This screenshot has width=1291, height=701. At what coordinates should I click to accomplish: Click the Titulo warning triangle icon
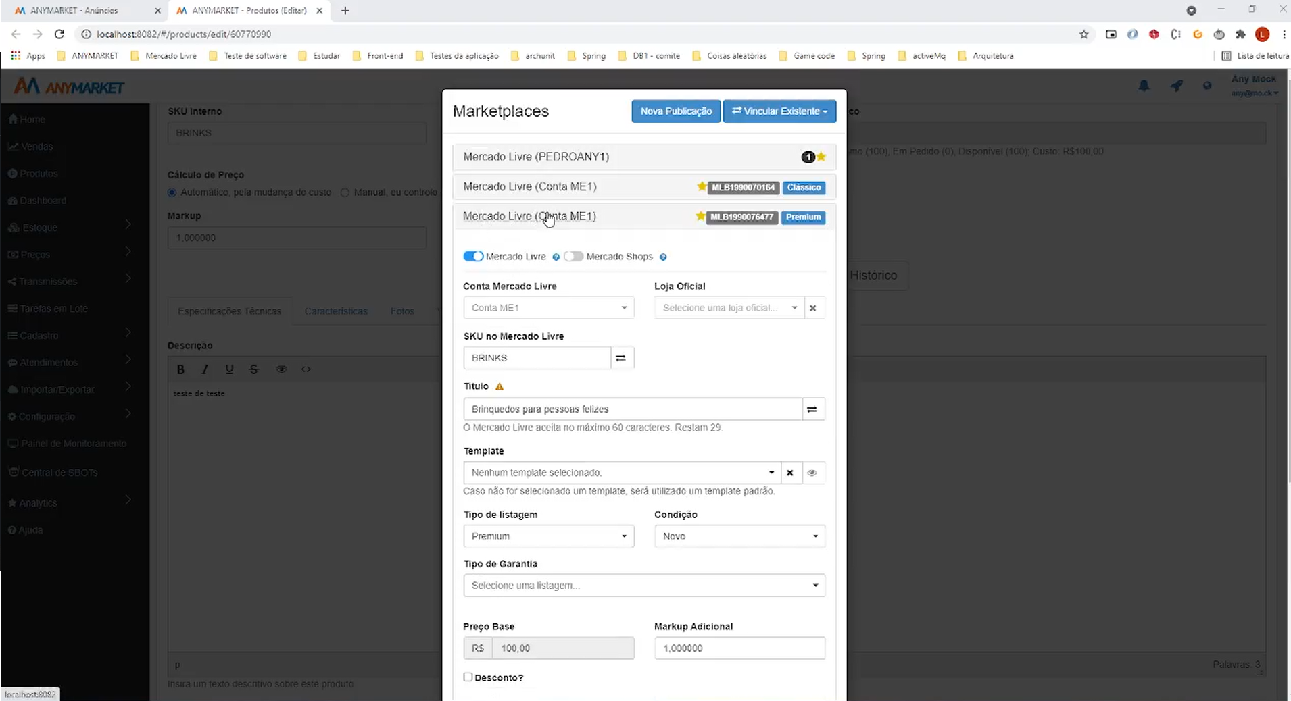[x=500, y=387]
